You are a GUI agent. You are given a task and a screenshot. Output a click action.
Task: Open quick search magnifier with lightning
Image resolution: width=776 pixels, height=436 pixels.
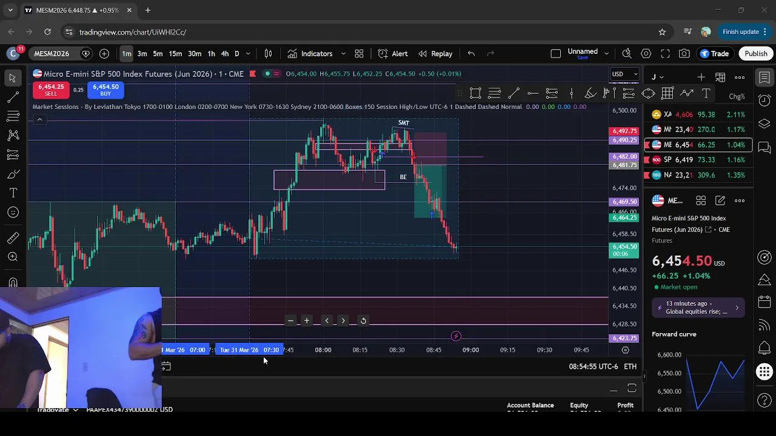(627, 53)
